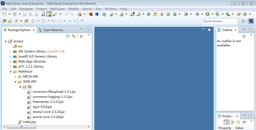Collapse the WEB-INF folder

click(x=15, y=82)
